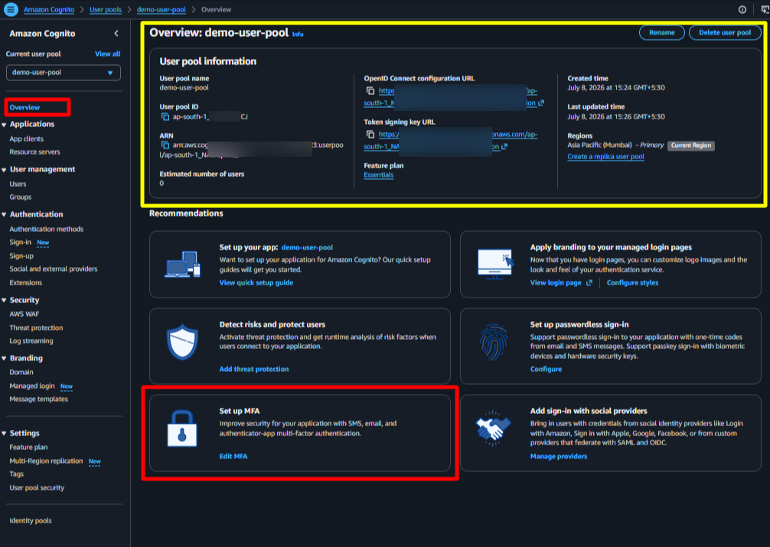Open User pool security

point(37,488)
